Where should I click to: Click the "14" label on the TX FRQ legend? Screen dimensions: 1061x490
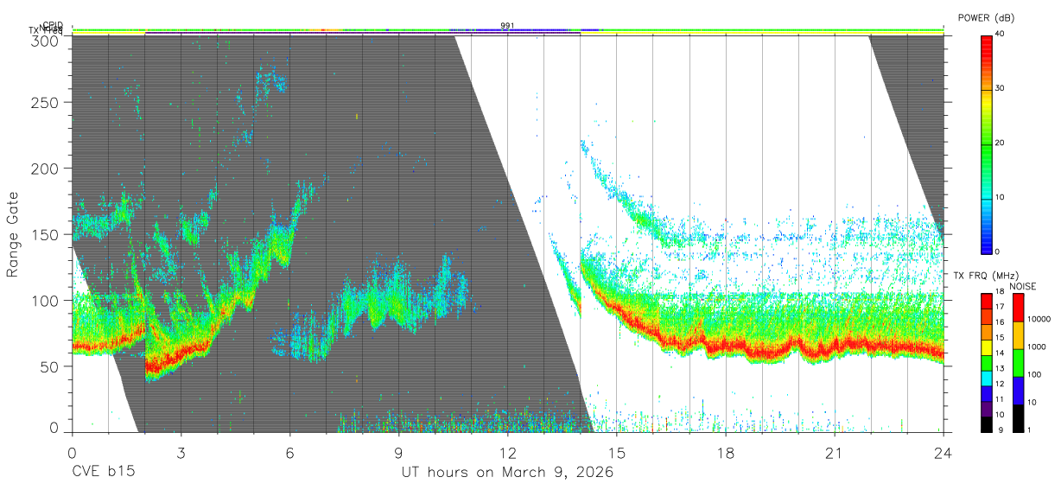pos(999,353)
